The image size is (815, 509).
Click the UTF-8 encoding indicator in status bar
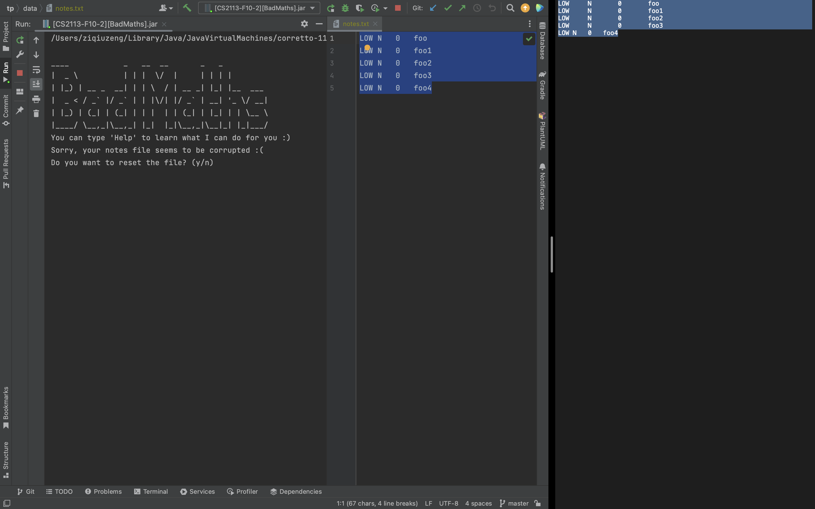[448, 503]
